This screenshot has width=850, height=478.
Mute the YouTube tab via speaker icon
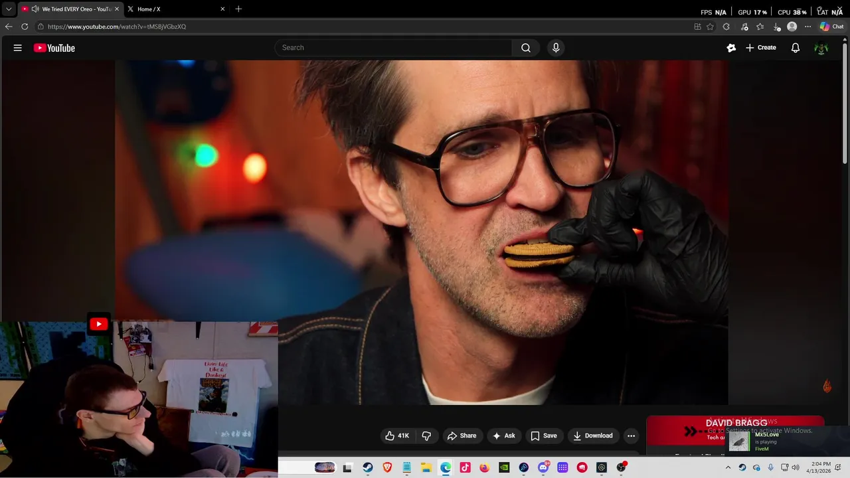35,9
